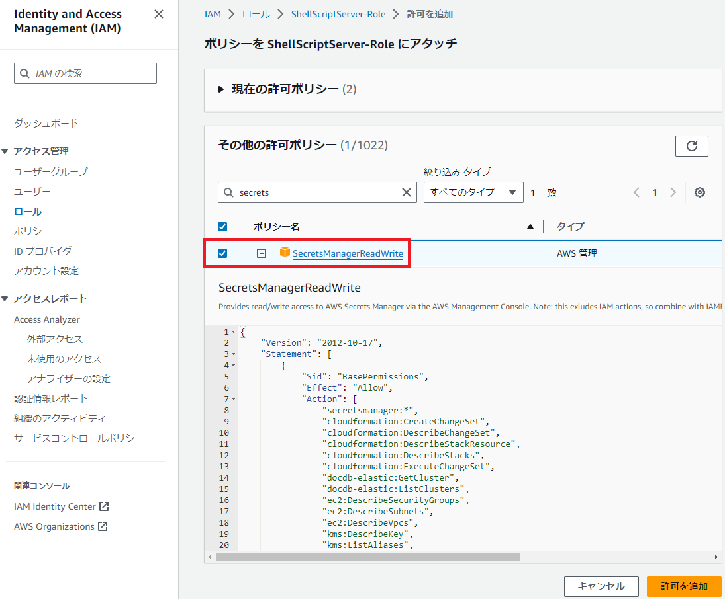Clear the secrets search text
Viewport: 725px width, 599px height.
(x=407, y=192)
